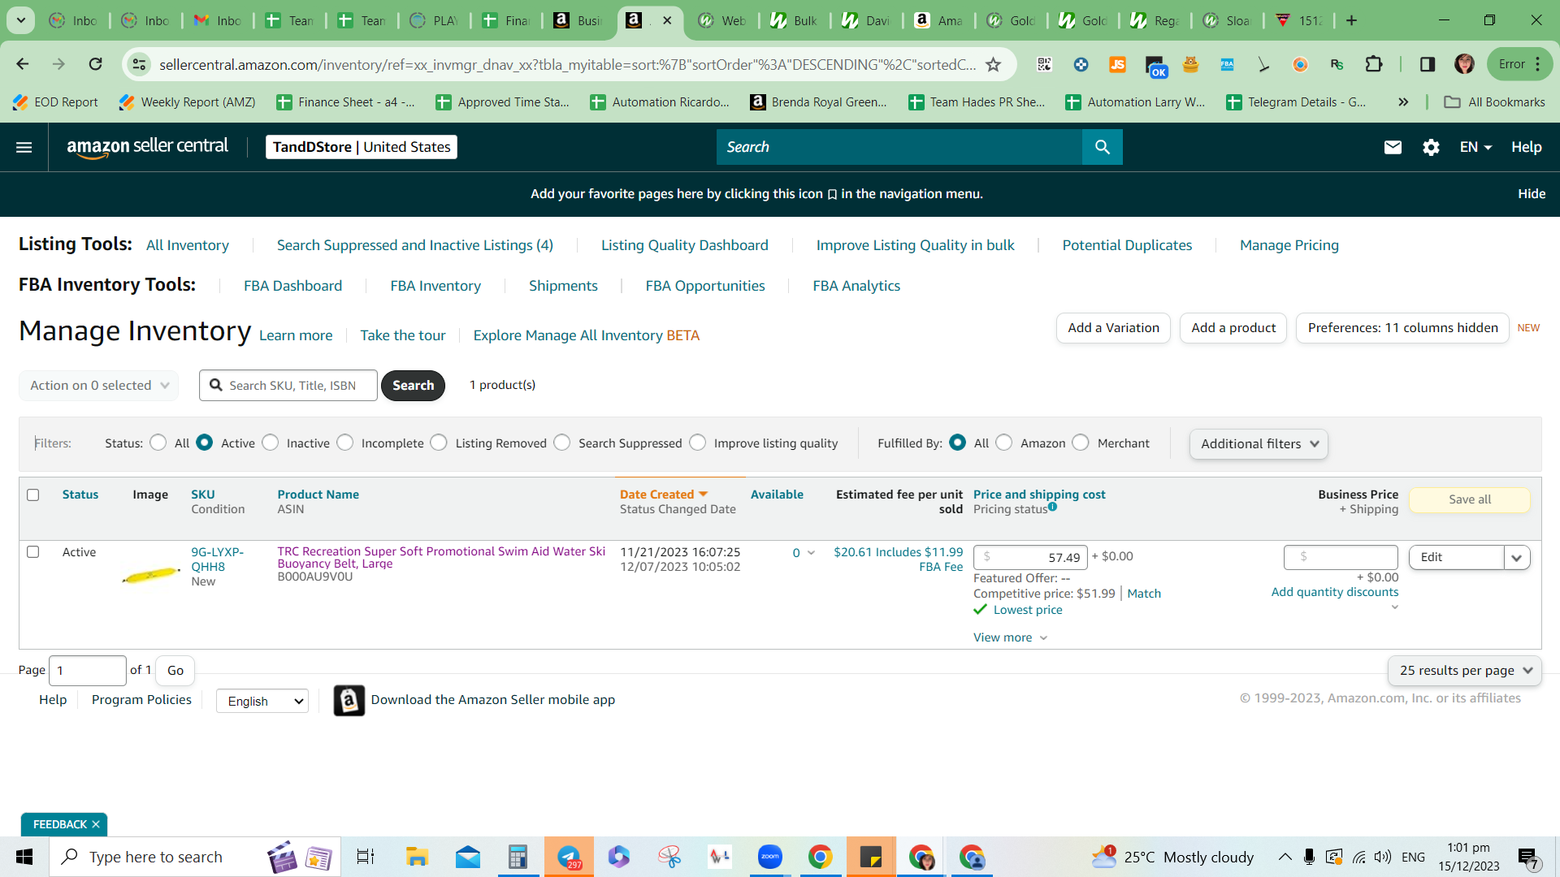1560x877 pixels.
Task: Click the Add a Variation button
Action: (1113, 328)
